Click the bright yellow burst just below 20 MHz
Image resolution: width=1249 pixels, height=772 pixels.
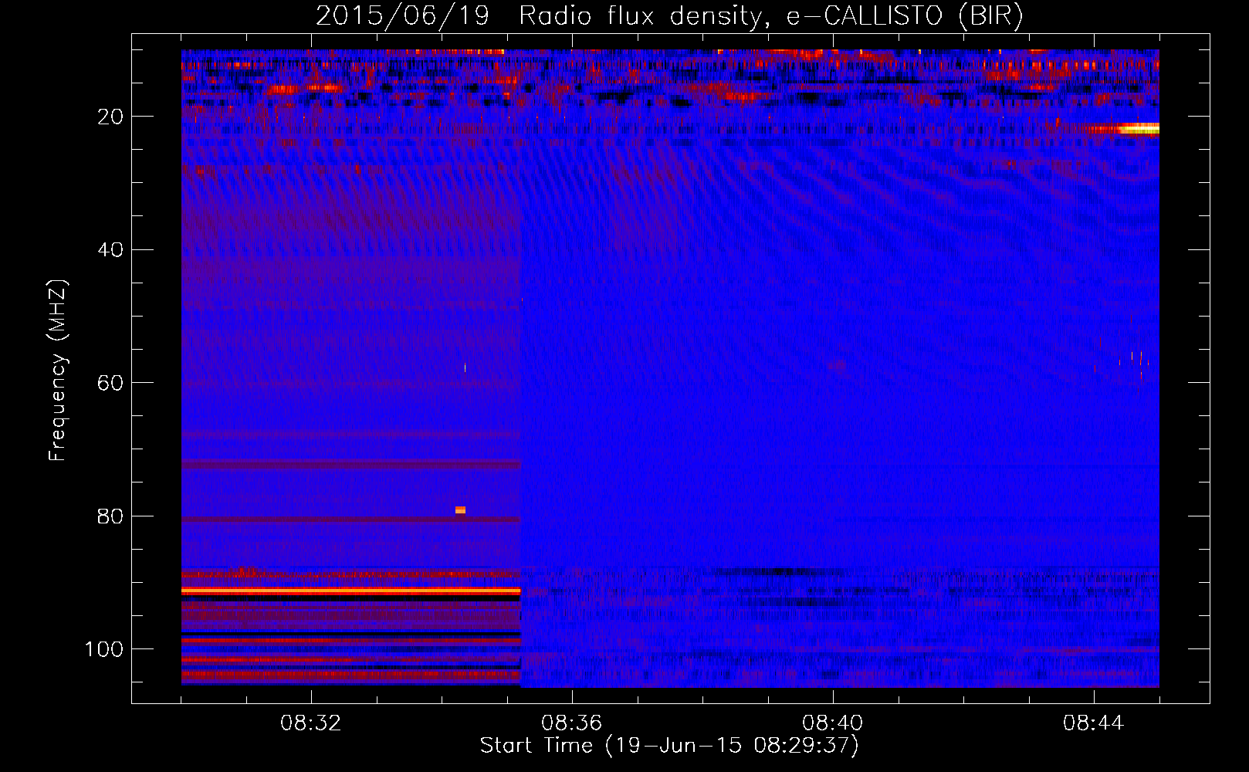1139,129
